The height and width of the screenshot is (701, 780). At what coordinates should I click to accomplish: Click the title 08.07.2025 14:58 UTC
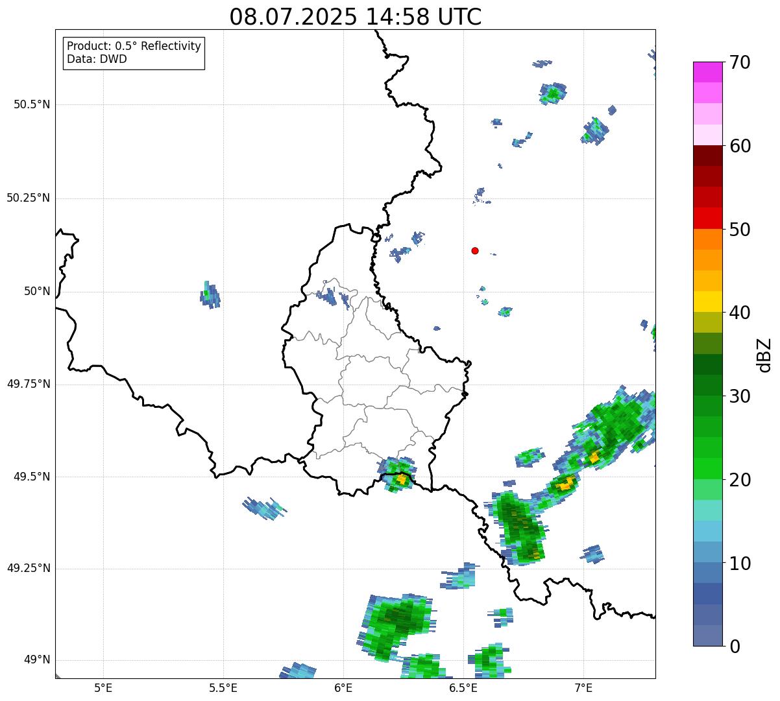tap(356, 17)
